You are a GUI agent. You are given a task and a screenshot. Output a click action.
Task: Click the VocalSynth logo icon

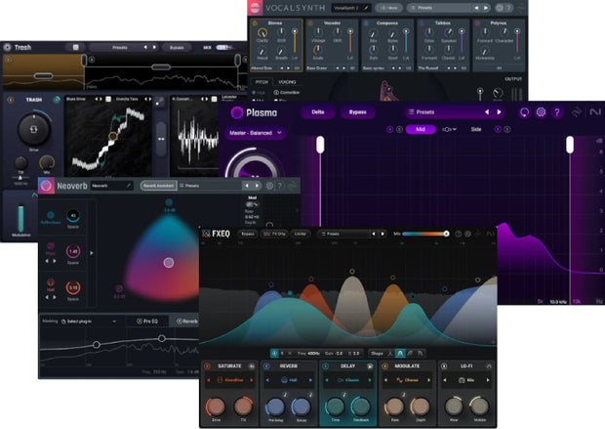pyautogui.click(x=255, y=8)
